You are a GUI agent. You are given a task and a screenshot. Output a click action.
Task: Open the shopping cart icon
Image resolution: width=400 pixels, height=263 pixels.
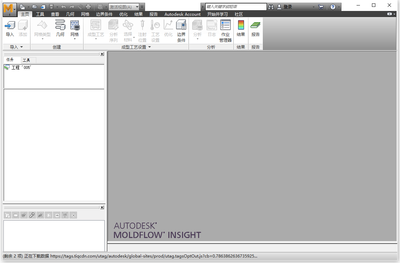point(321,7)
